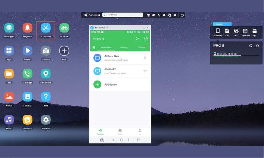Refresh the PRO 6 device summary
Viewport: 264px width, 158px height.
(251, 46)
